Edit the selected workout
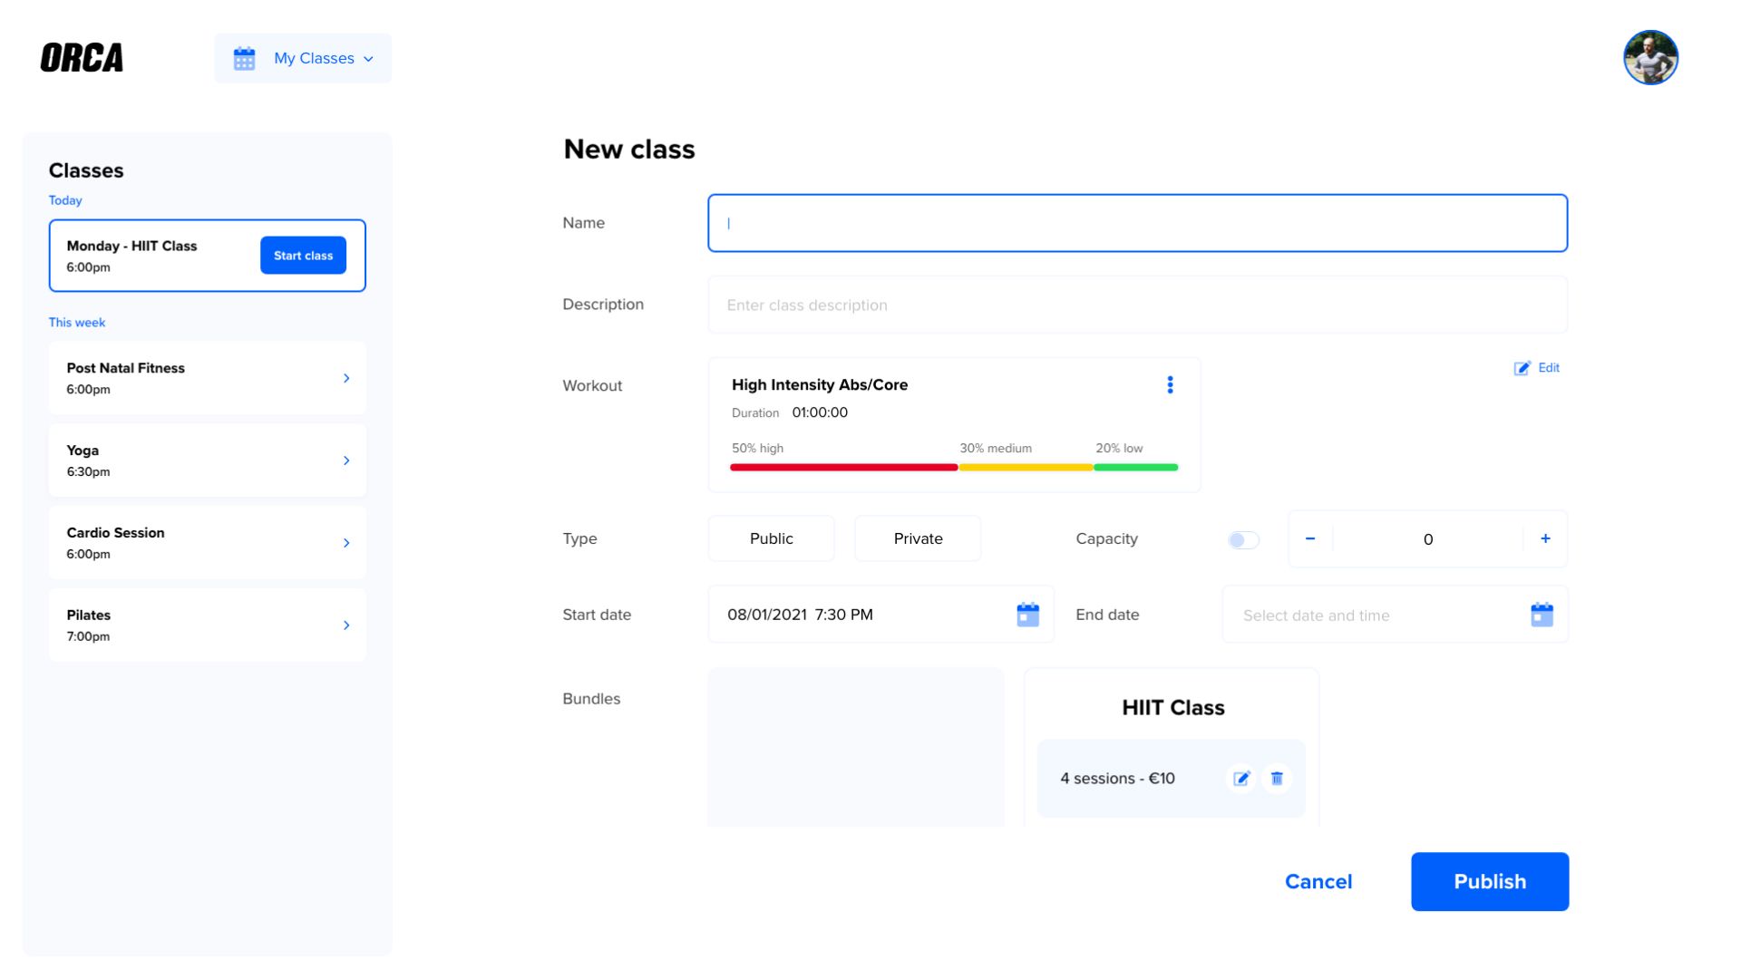 pyautogui.click(x=1536, y=368)
